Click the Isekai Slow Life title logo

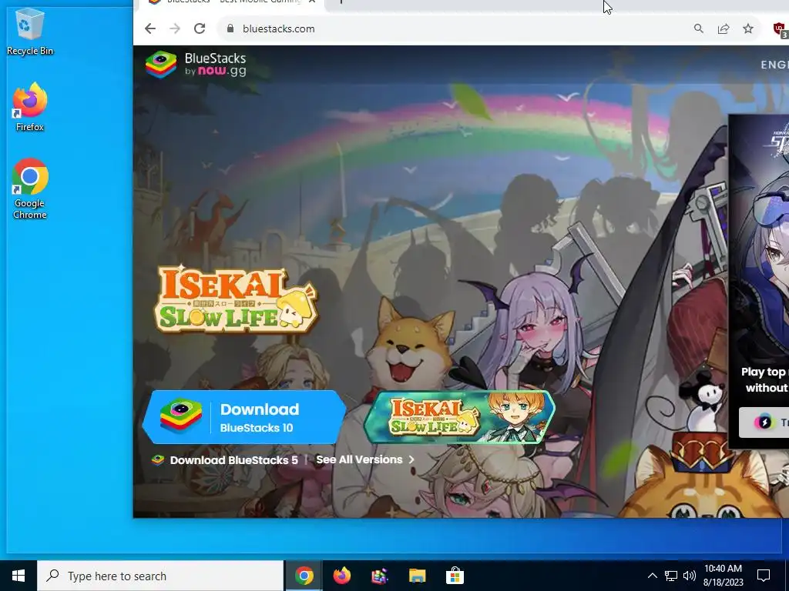point(236,299)
